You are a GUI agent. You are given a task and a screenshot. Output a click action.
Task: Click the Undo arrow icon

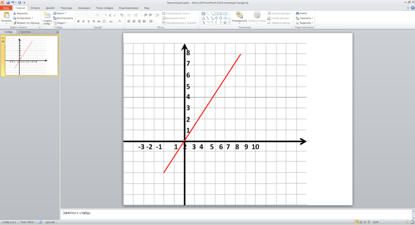point(12,3)
